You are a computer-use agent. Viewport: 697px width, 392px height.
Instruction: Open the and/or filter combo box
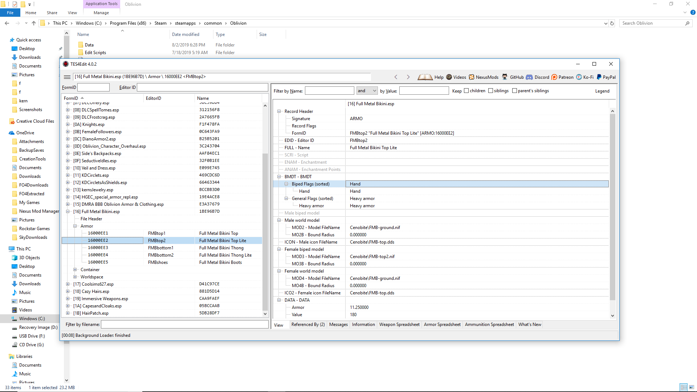coord(367,91)
